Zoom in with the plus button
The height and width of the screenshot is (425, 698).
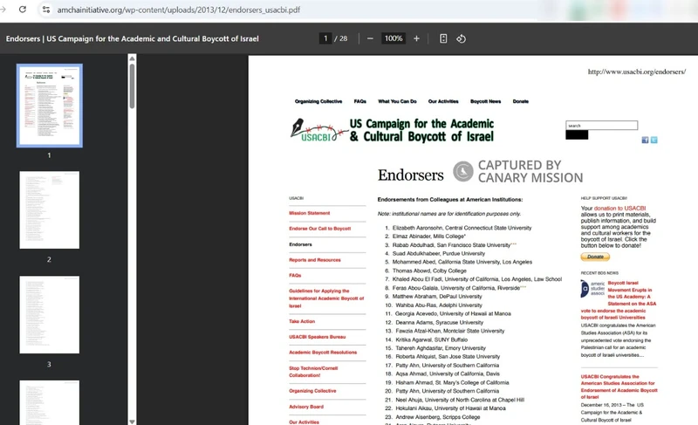tap(416, 38)
